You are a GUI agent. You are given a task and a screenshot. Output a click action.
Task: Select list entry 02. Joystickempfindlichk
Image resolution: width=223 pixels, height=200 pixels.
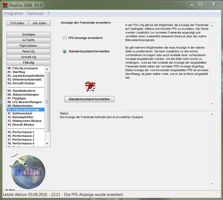(x=26, y=76)
